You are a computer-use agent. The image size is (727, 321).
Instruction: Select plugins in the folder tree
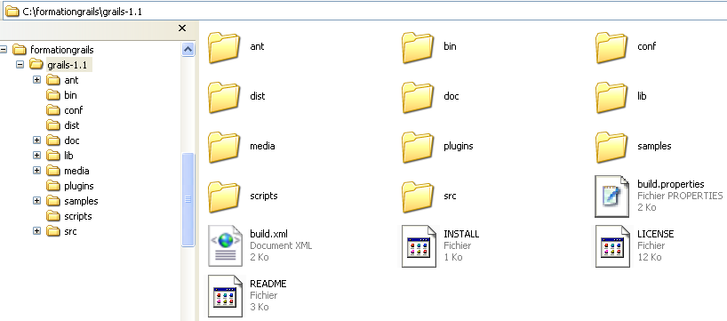79,186
